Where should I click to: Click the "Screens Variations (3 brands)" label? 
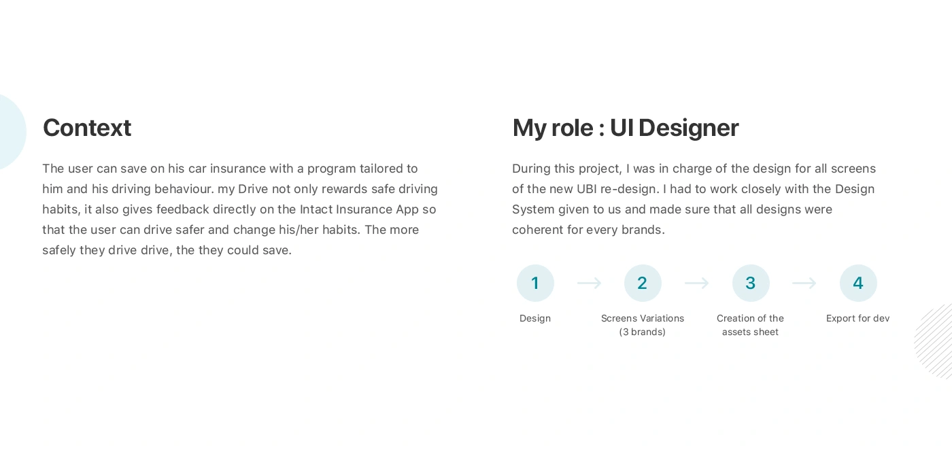tap(643, 325)
